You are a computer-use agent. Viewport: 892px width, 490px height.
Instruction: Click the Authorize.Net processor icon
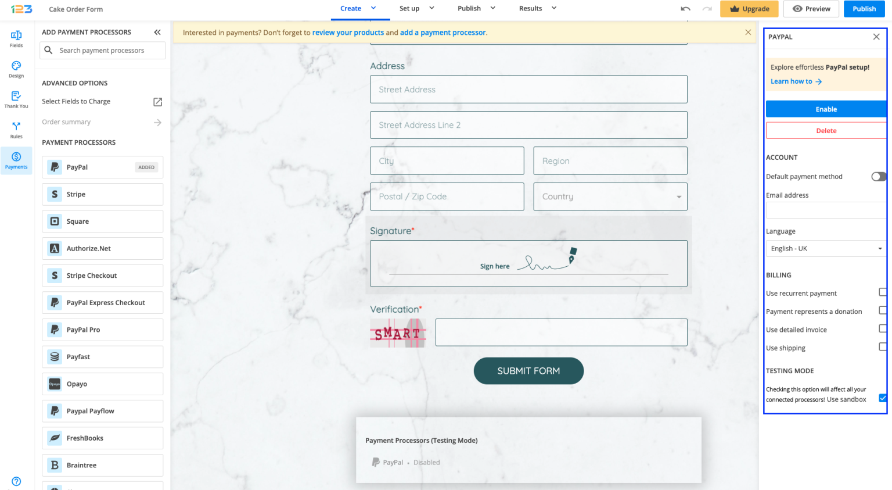coord(55,249)
